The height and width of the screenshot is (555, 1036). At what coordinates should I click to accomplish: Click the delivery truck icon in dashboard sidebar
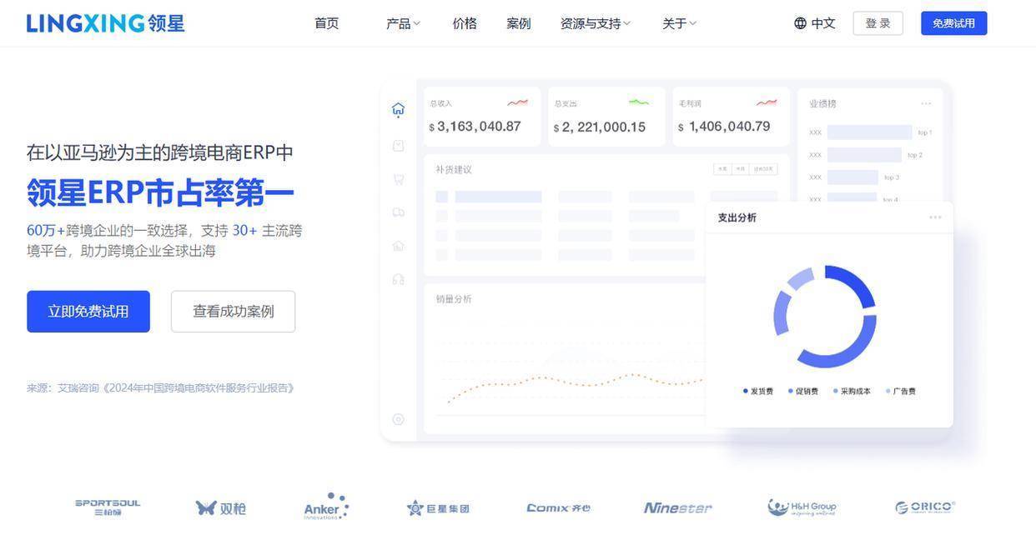[x=398, y=212]
